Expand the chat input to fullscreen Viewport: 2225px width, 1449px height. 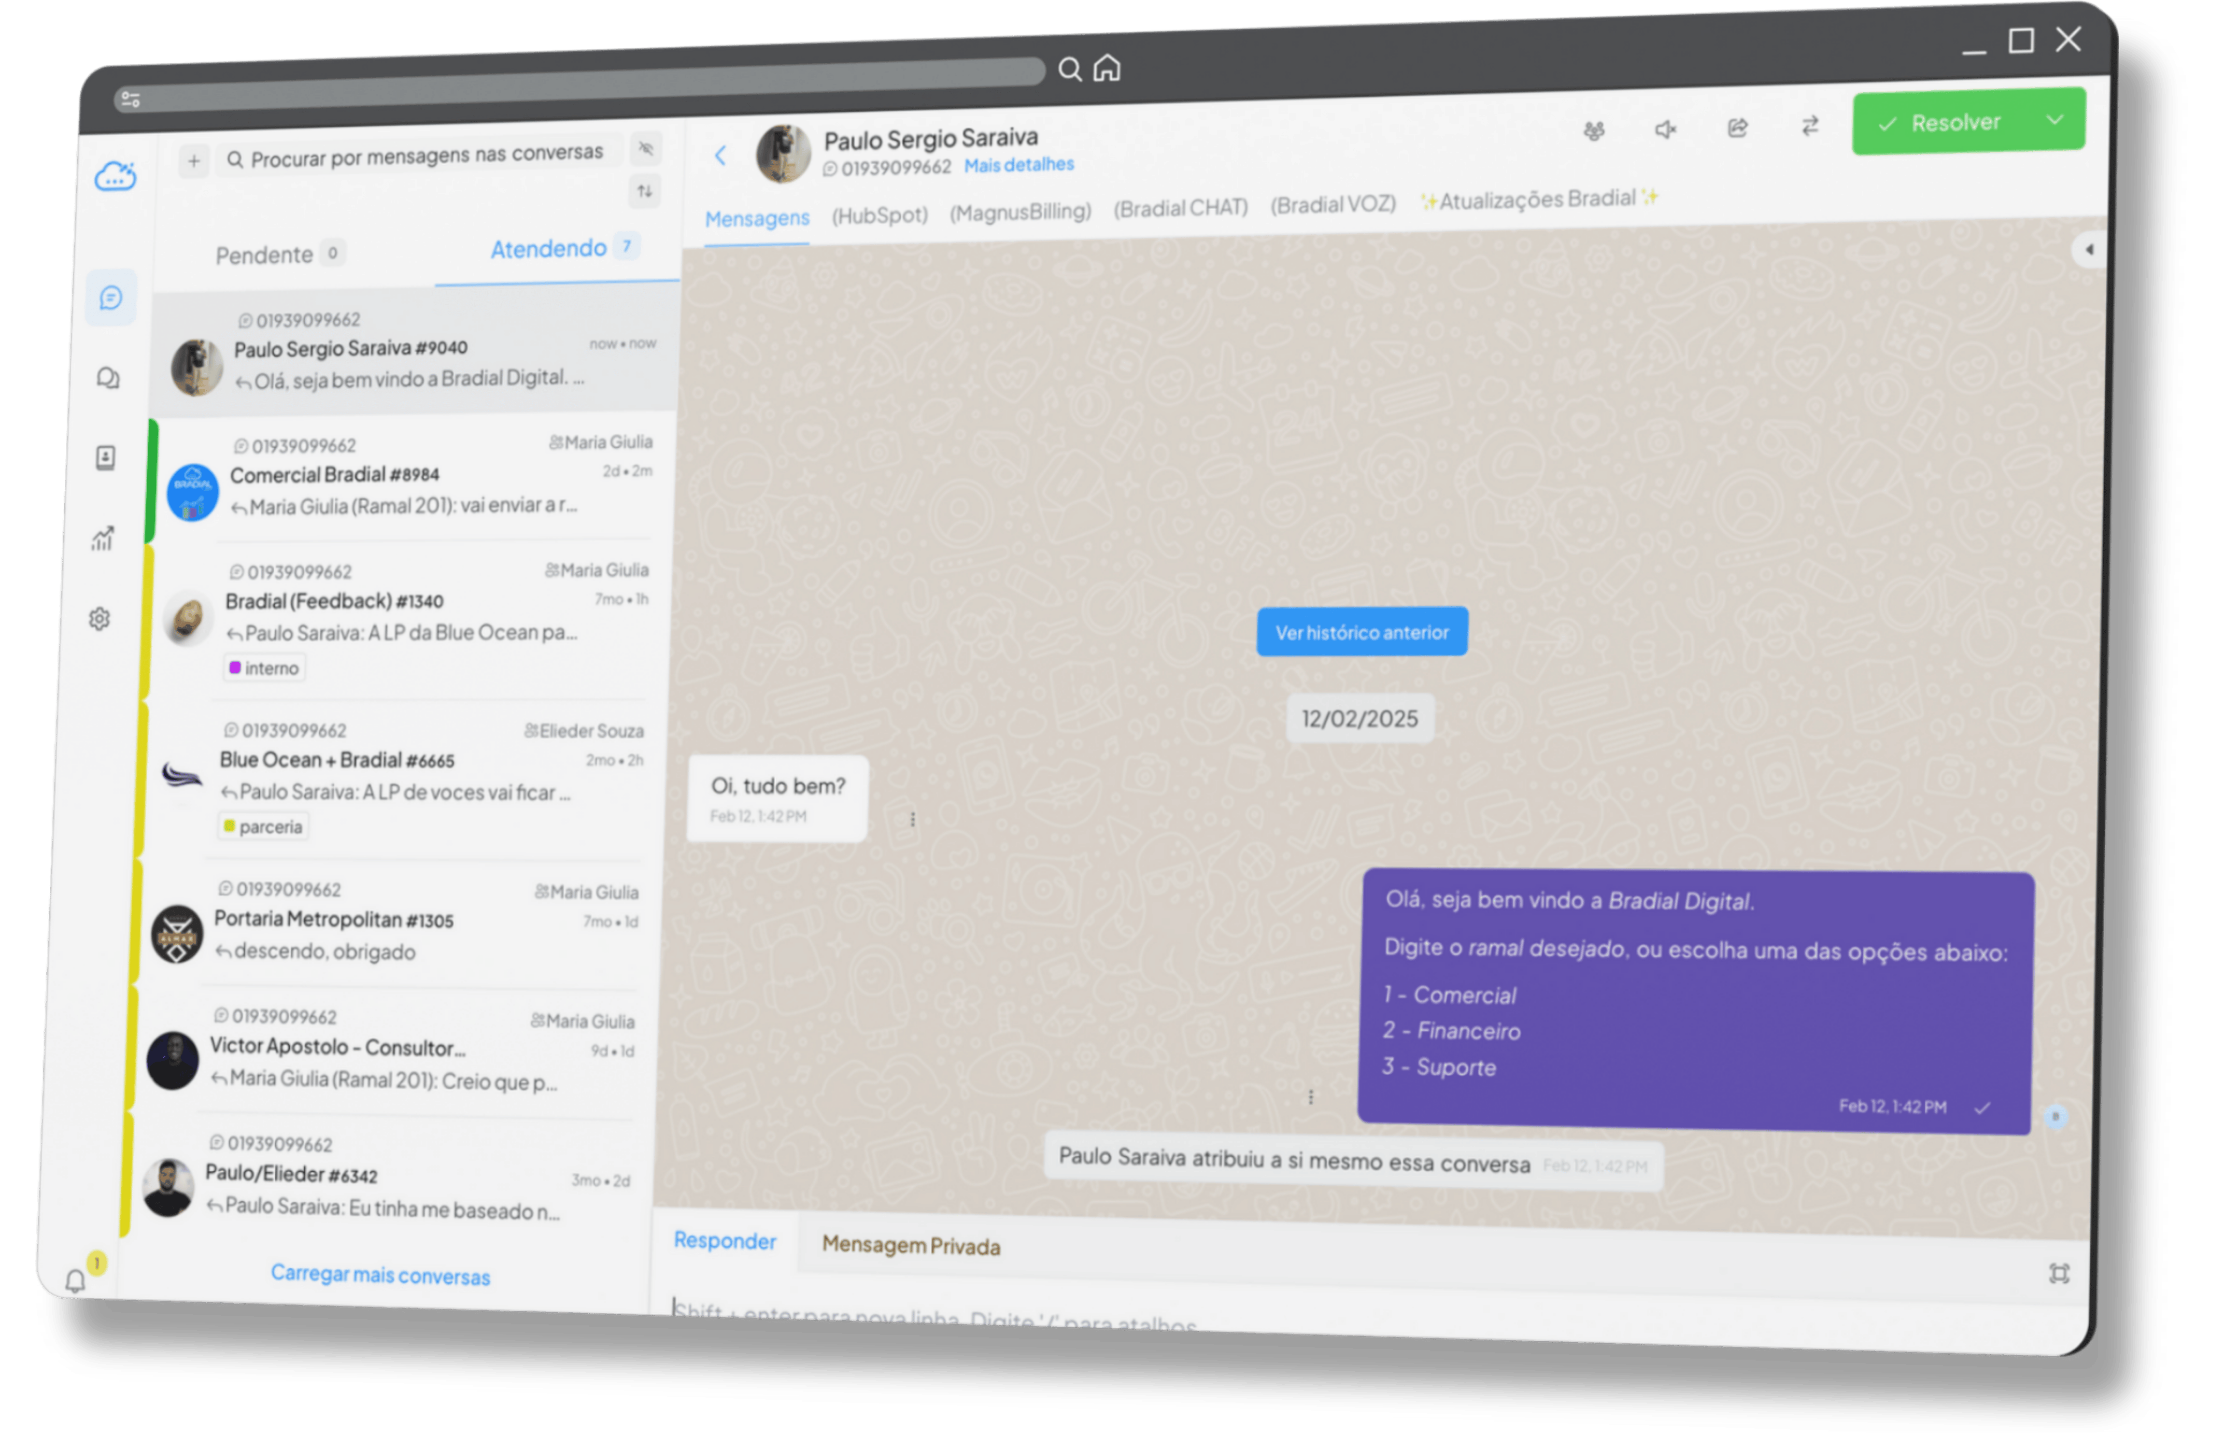(2058, 1273)
